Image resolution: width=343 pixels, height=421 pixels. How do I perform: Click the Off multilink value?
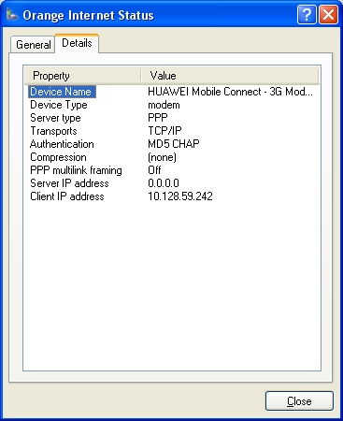coord(154,170)
